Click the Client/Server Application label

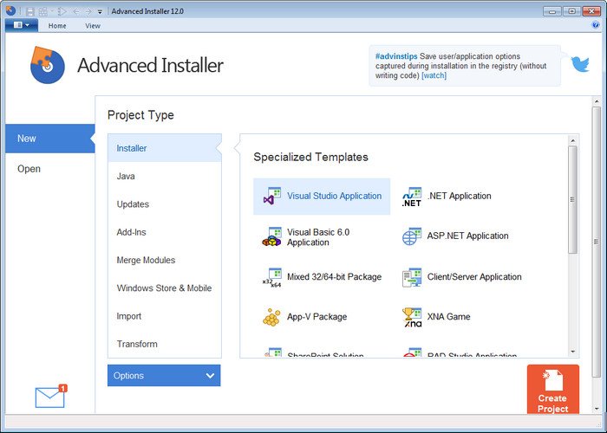click(x=474, y=277)
